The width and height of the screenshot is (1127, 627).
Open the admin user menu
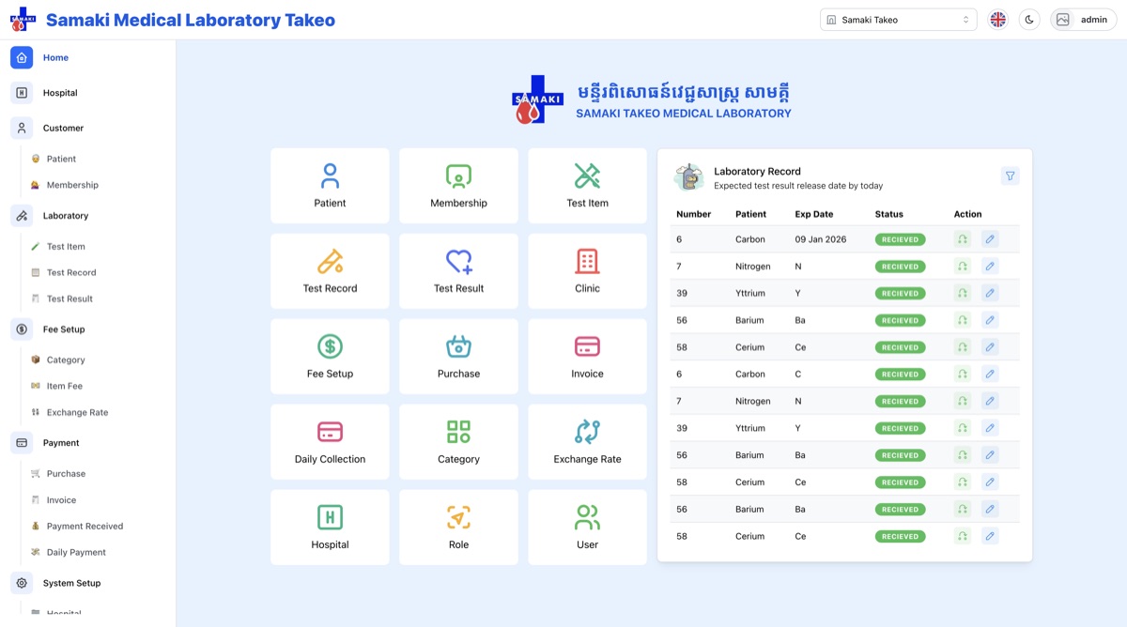1083,20
